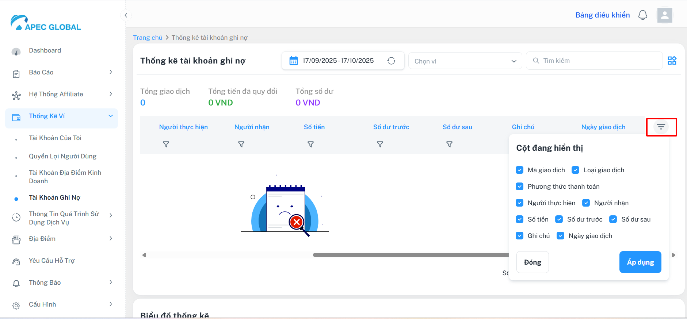
Task: Refresh the date range with reload icon
Action: [391, 61]
